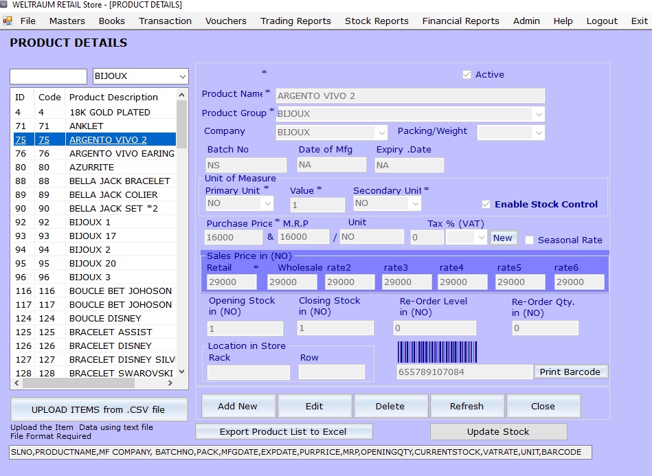This screenshot has height=476, width=652.
Task: Enable the Seasonal Rate checkbox
Action: click(529, 240)
